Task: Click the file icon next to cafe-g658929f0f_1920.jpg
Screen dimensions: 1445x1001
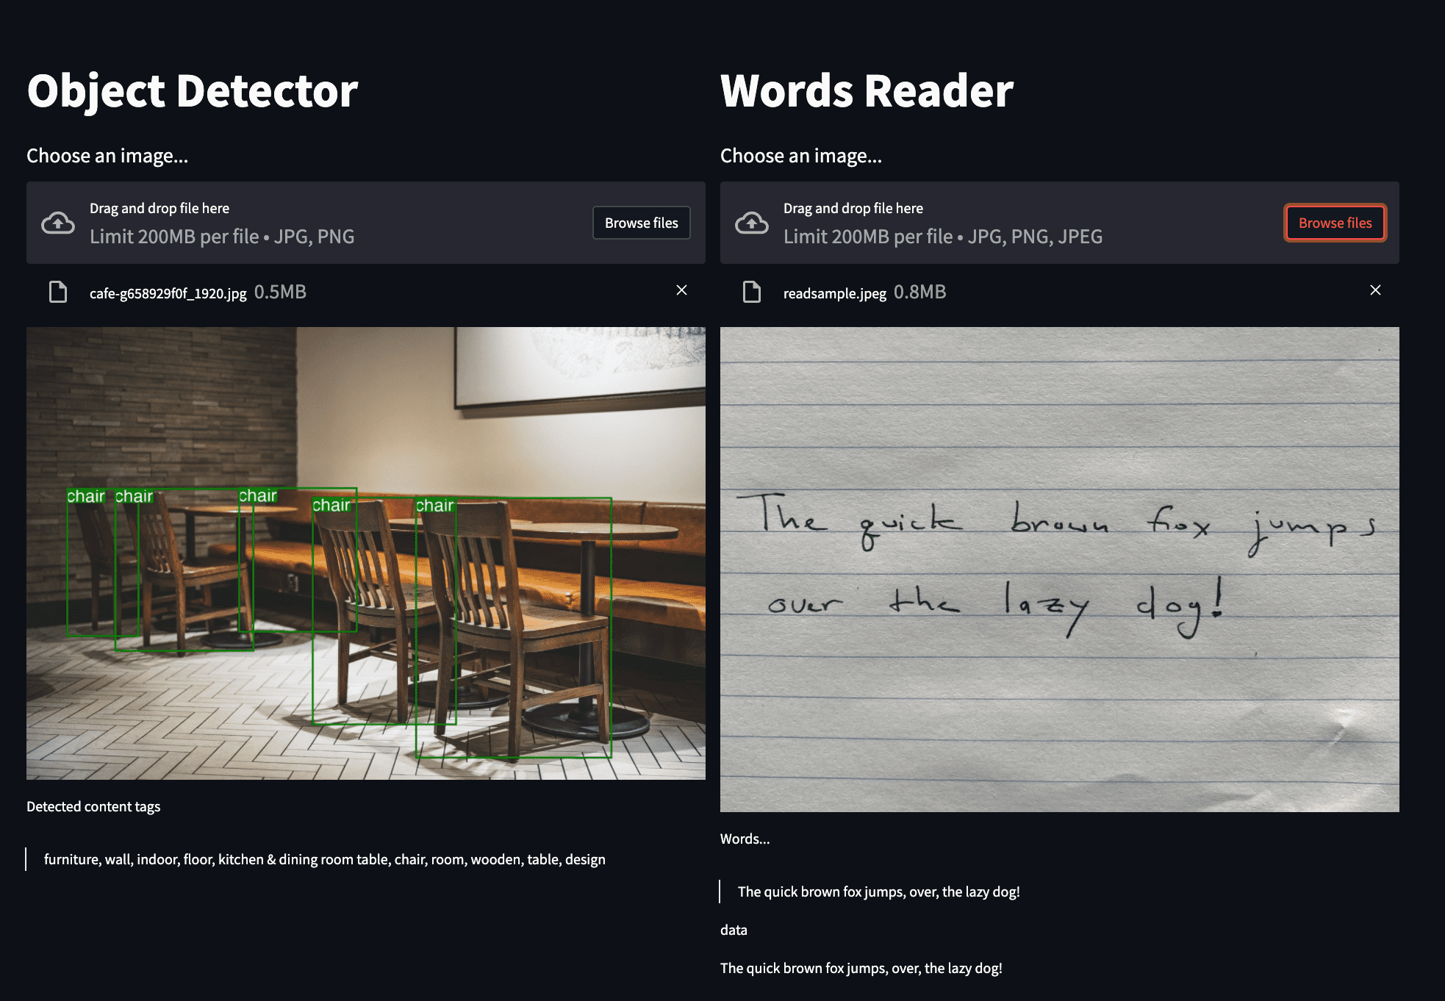Action: coord(59,292)
